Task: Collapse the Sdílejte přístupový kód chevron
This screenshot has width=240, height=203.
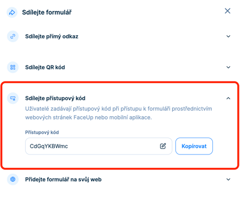Action: click(228, 98)
